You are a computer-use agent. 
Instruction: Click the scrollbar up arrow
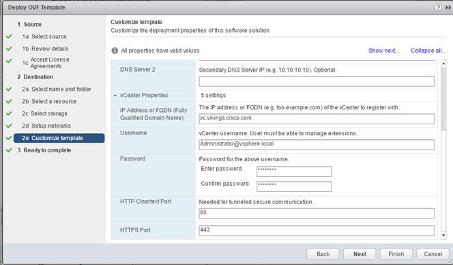[x=443, y=64]
